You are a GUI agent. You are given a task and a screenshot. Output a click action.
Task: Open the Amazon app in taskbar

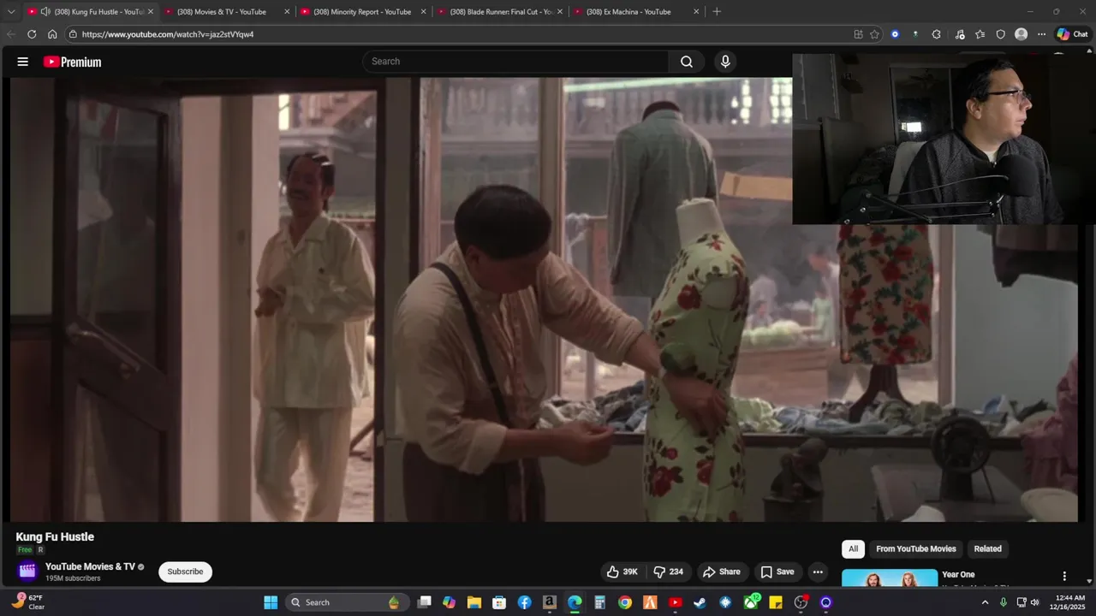coord(550,602)
